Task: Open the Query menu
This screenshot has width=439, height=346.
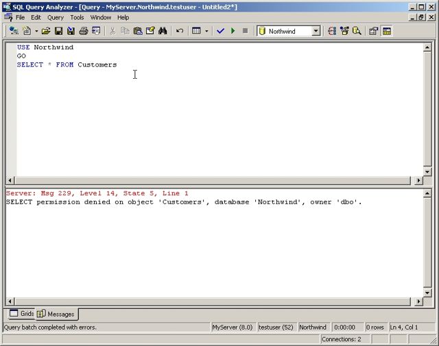Action: (x=55, y=17)
